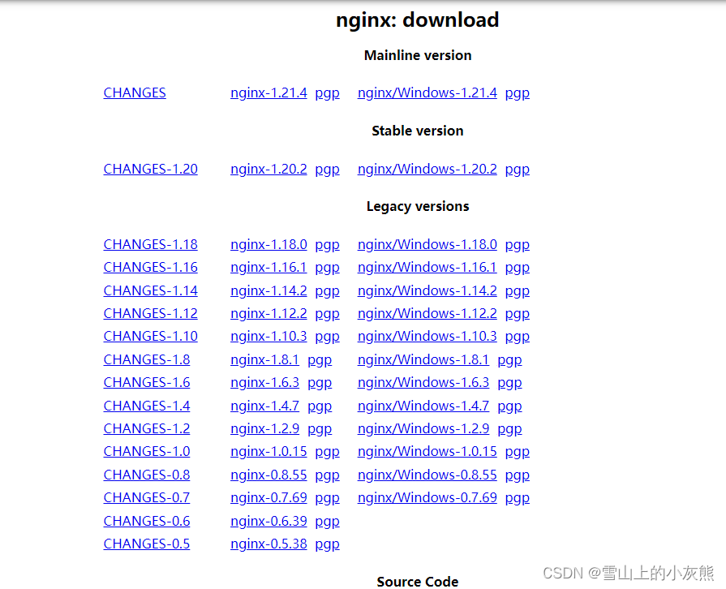
Task: Download nginx-0.6.39
Action: point(268,522)
